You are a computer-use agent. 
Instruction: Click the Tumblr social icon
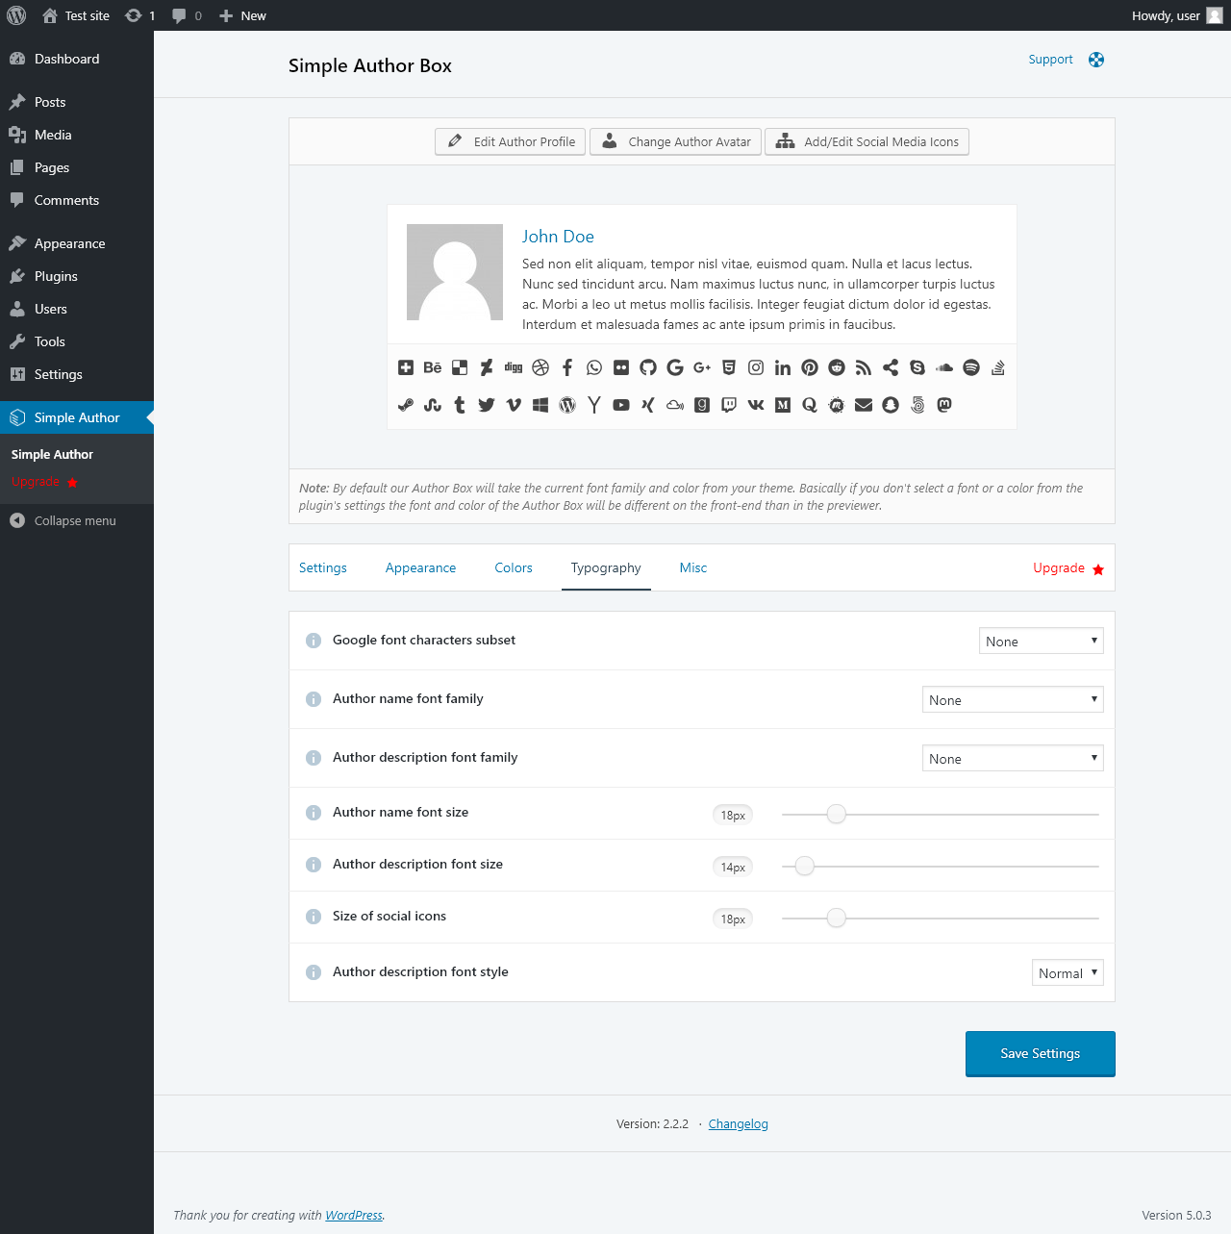pos(460,405)
